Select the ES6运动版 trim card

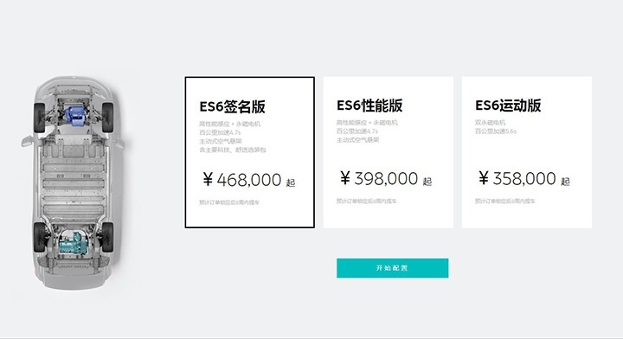(526, 152)
